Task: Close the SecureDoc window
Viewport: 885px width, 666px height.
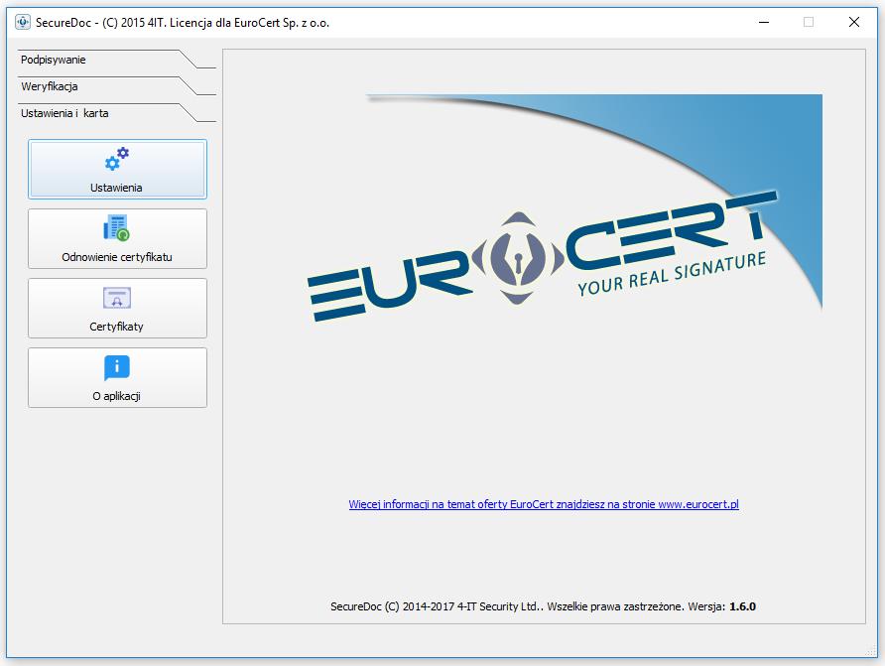Action: coord(854,22)
